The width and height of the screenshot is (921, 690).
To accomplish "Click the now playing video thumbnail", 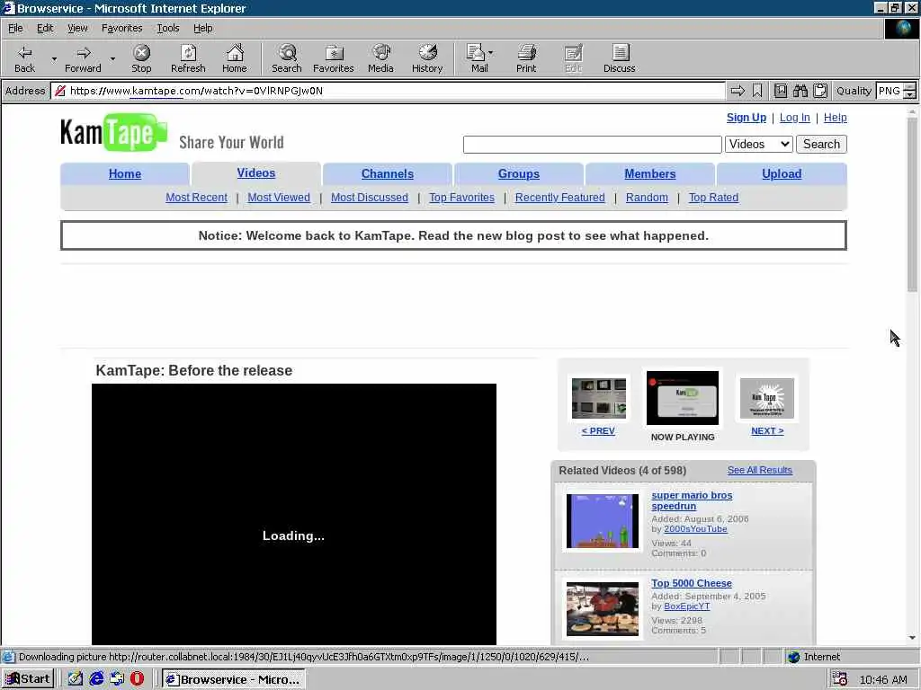I will click(682, 398).
